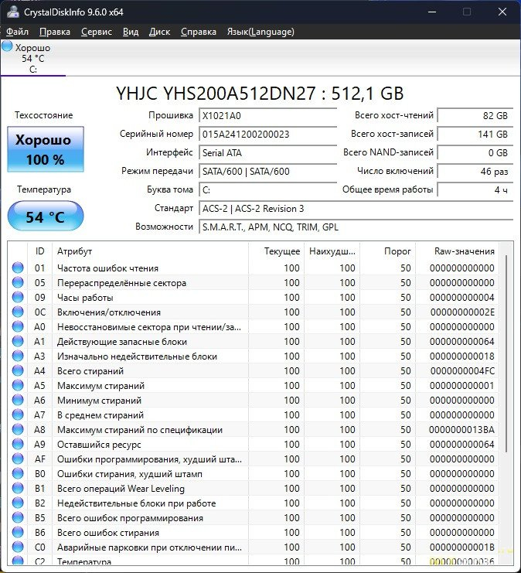Click status orb beside attribute 09 Часы работы
The image size is (521, 573).
point(18,298)
